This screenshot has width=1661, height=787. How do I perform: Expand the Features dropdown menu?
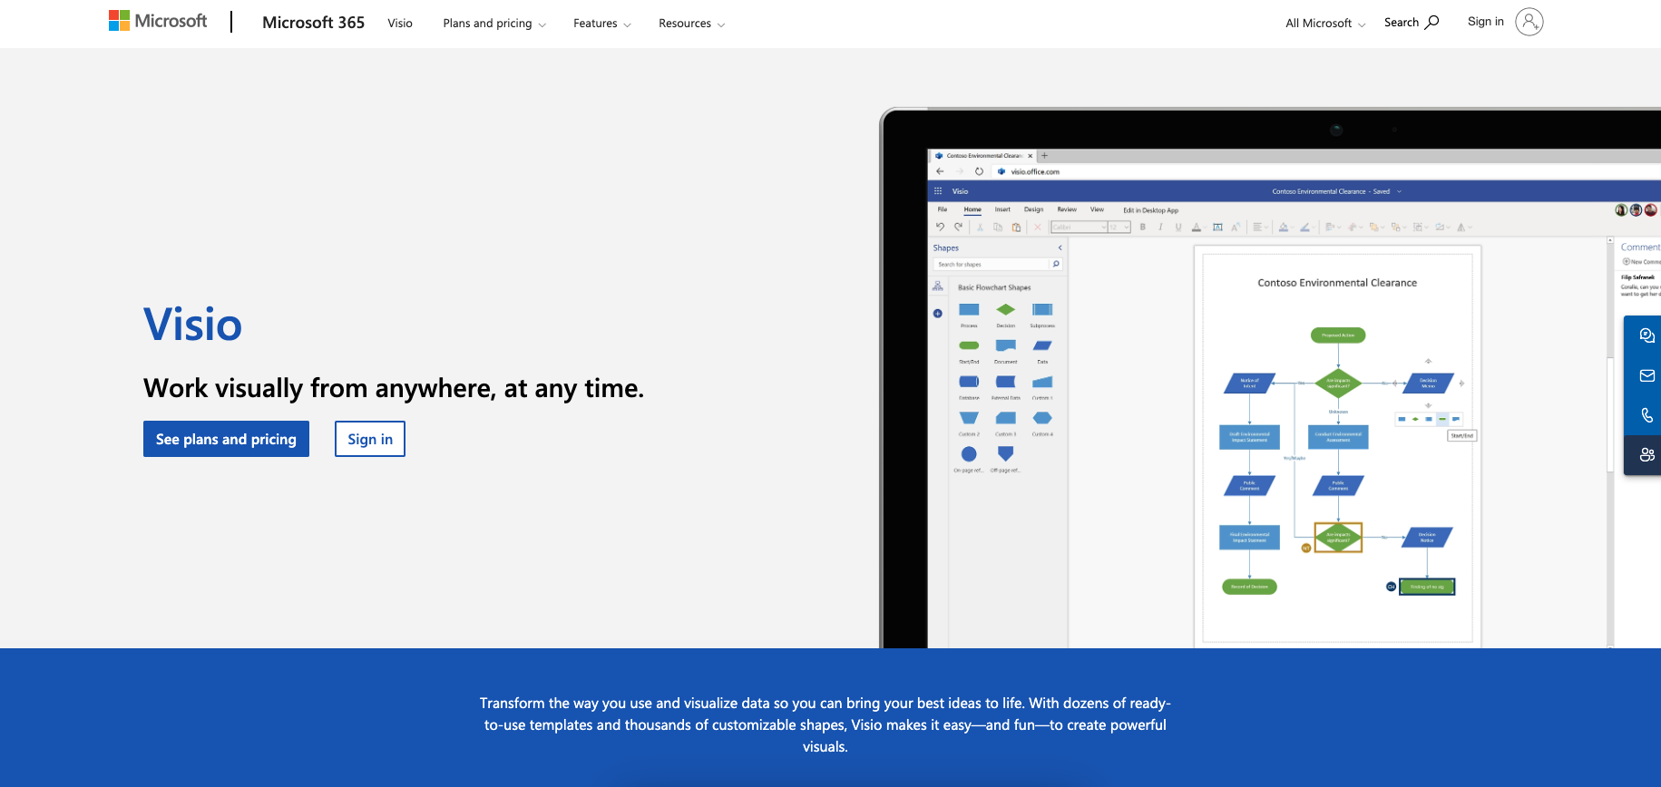click(x=602, y=24)
